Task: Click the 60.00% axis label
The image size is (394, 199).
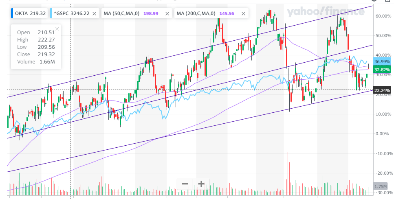Action: (383, 16)
